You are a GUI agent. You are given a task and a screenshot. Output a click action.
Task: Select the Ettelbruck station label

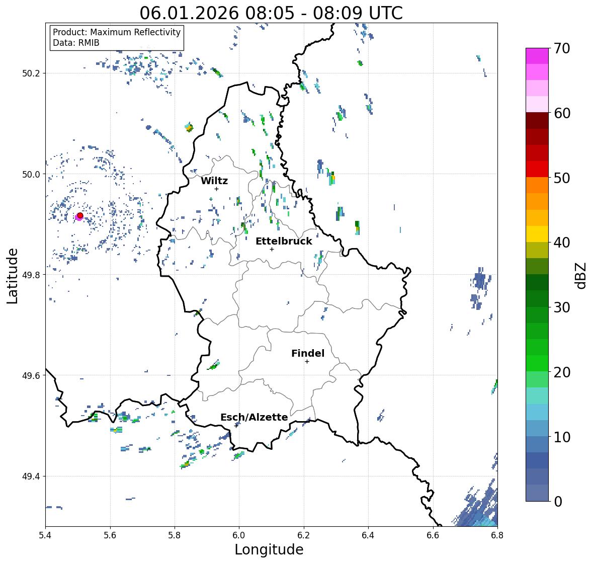pos(284,242)
